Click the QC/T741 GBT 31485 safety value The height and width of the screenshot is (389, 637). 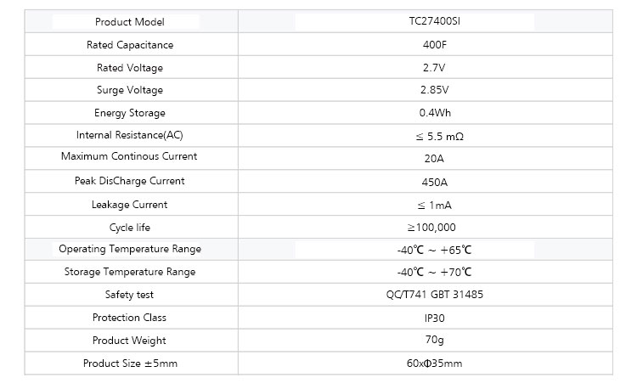point(434,295)
